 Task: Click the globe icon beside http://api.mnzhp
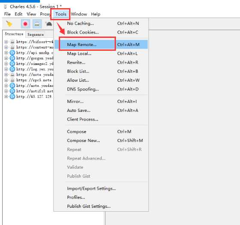pos(12,52)
